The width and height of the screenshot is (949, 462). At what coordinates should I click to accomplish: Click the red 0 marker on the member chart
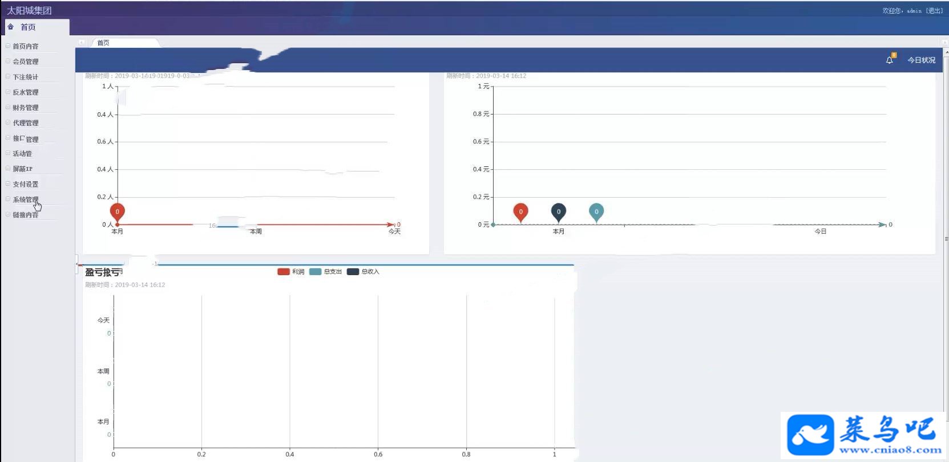tap(118, 212)
